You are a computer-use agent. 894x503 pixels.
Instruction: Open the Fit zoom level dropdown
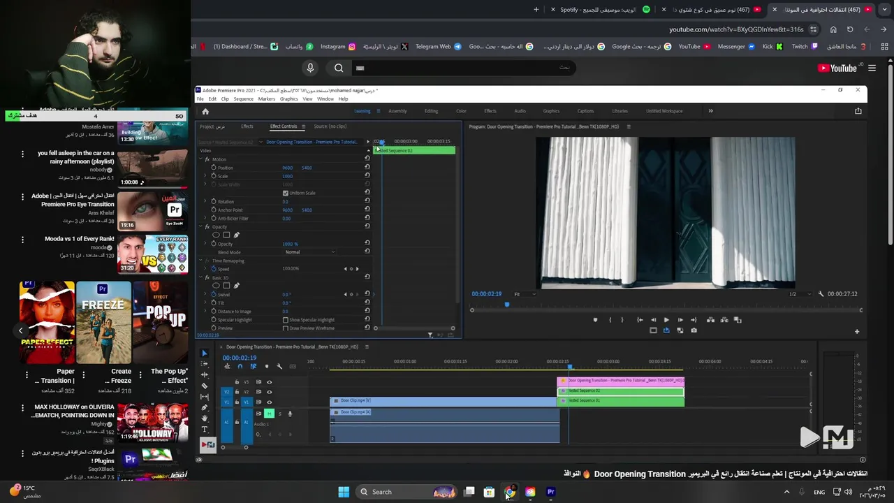(x=525, y=294)
